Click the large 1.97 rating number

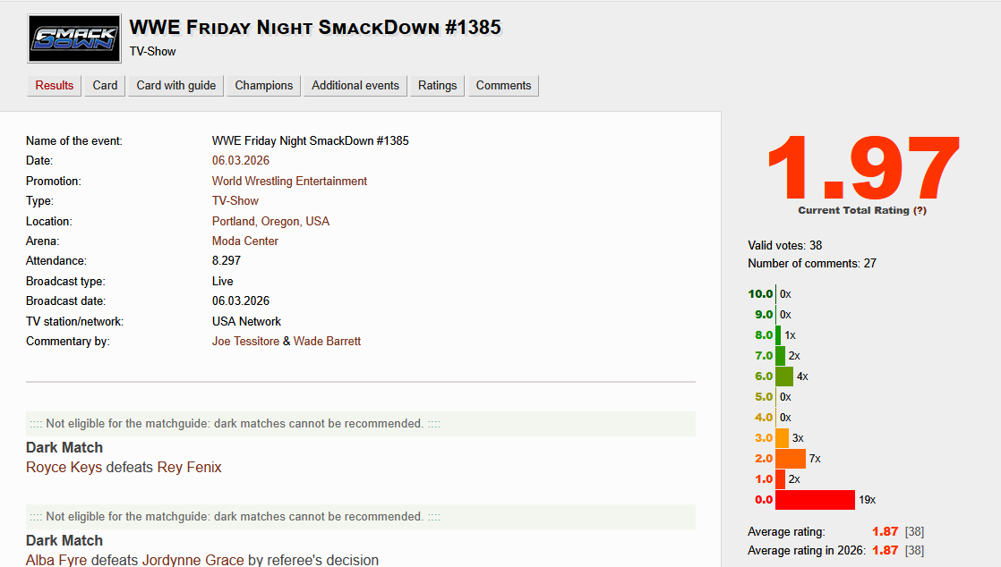(863, 167)
